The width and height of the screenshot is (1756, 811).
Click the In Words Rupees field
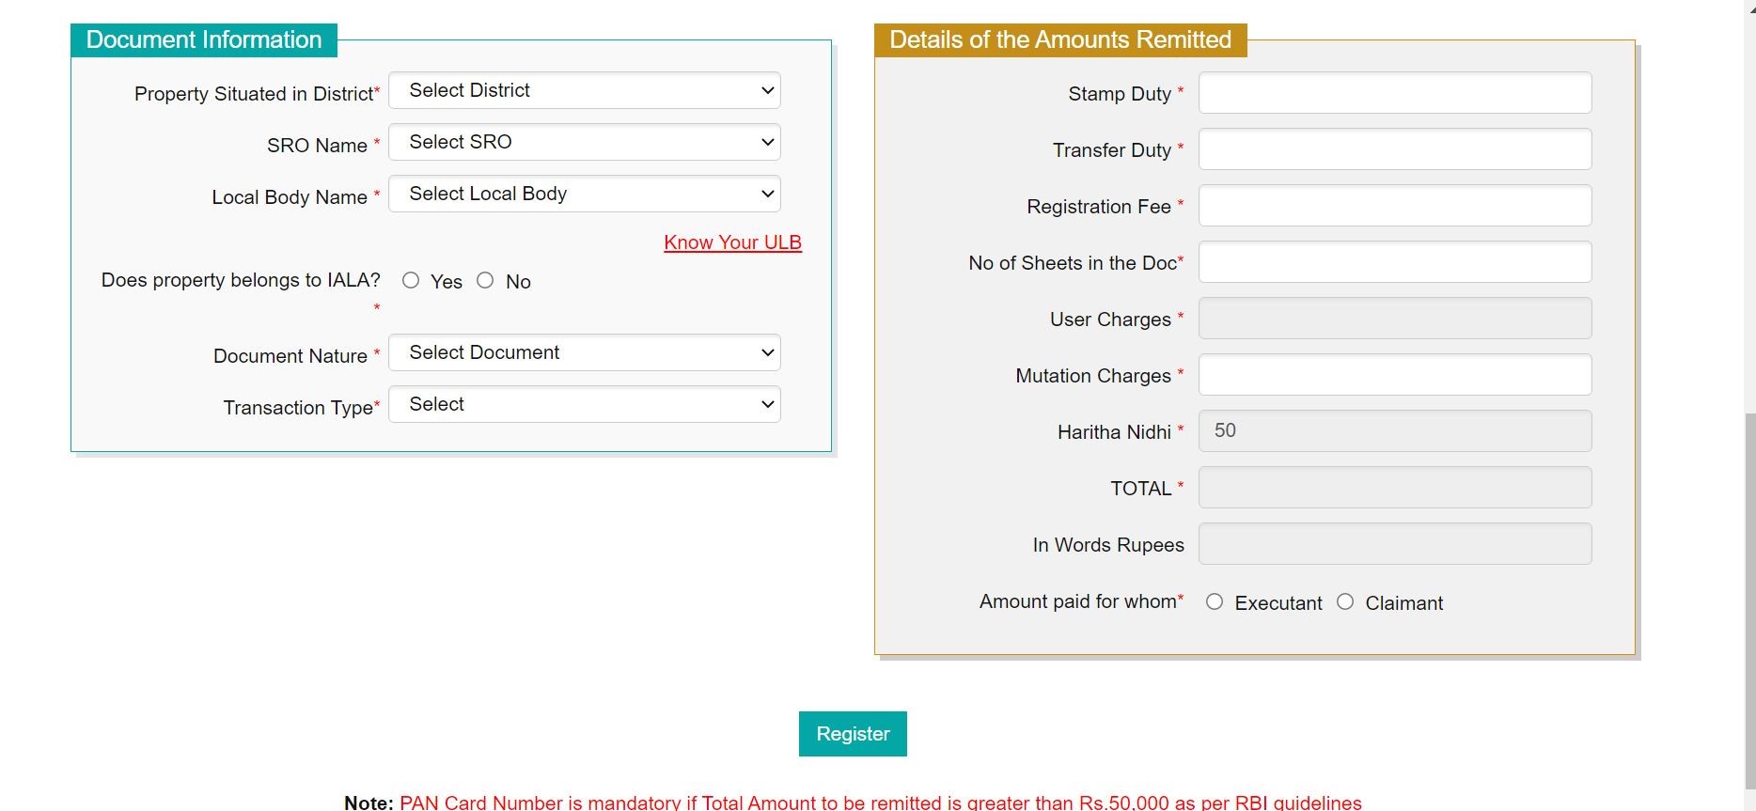[x=1395, y=544]
